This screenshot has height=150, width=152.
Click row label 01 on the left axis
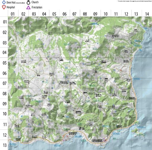point(5,22)
